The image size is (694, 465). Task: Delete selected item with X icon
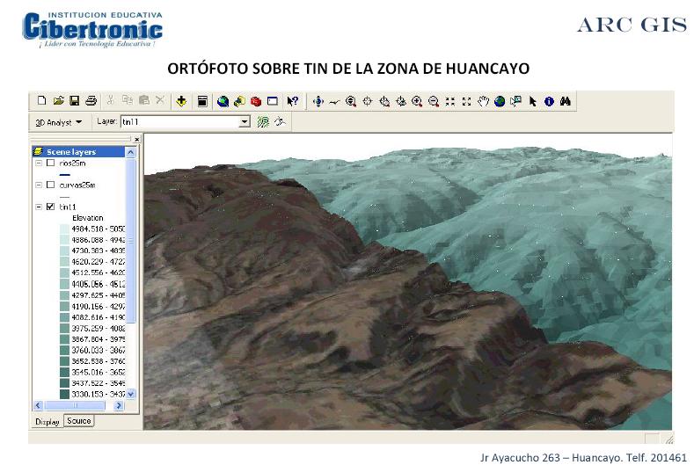pyautogui.click(x=160, y=101)
